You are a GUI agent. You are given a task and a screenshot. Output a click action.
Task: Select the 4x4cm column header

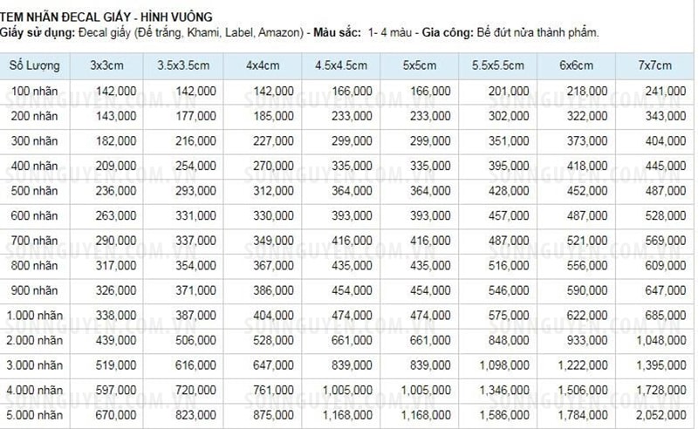click(263, 66)
